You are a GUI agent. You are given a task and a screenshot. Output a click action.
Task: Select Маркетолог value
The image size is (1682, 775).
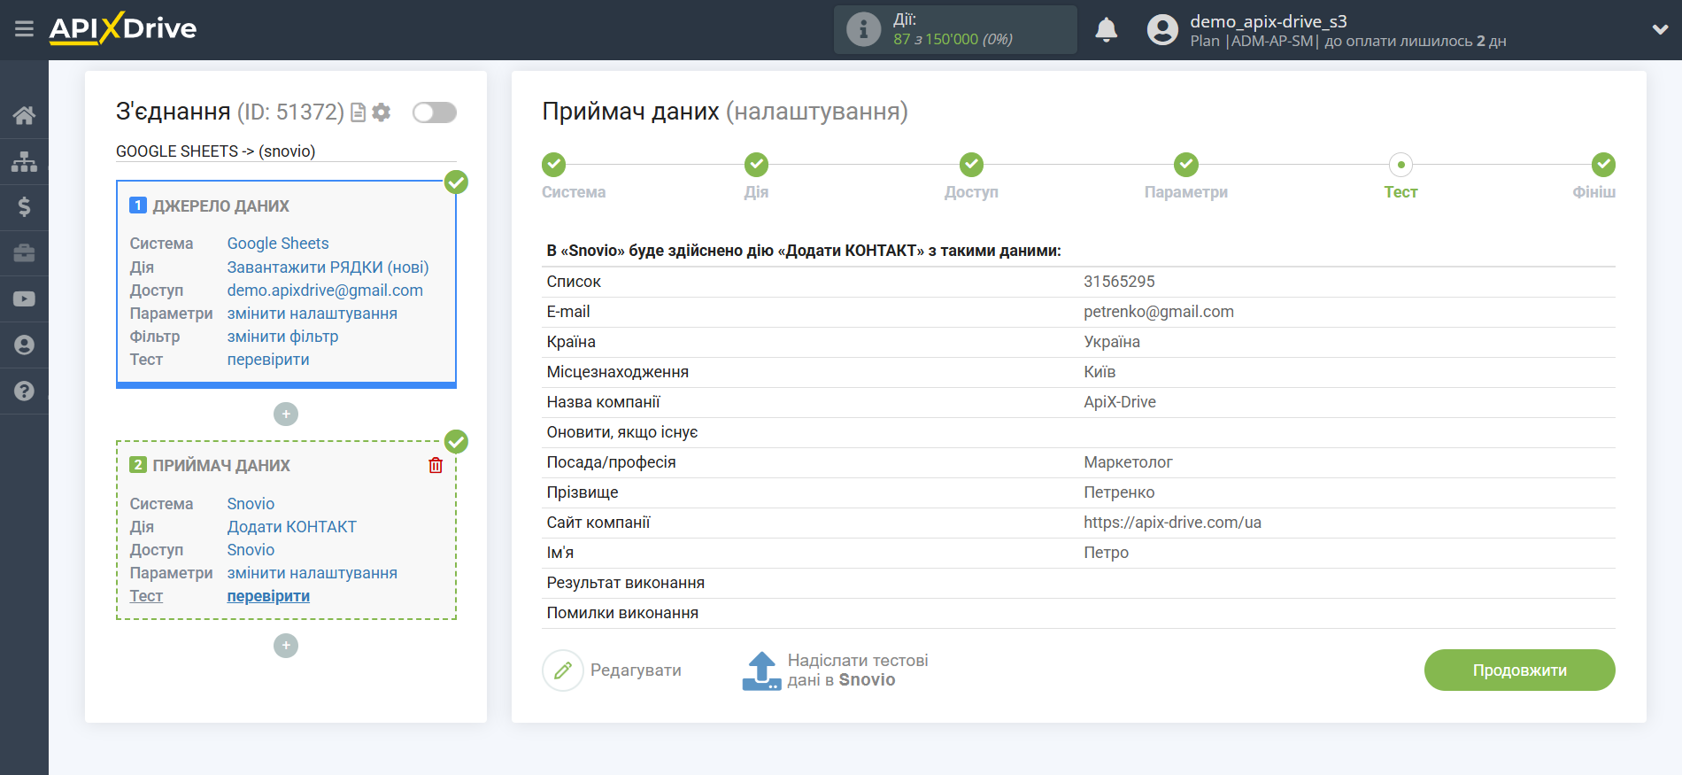[1128, 462]
